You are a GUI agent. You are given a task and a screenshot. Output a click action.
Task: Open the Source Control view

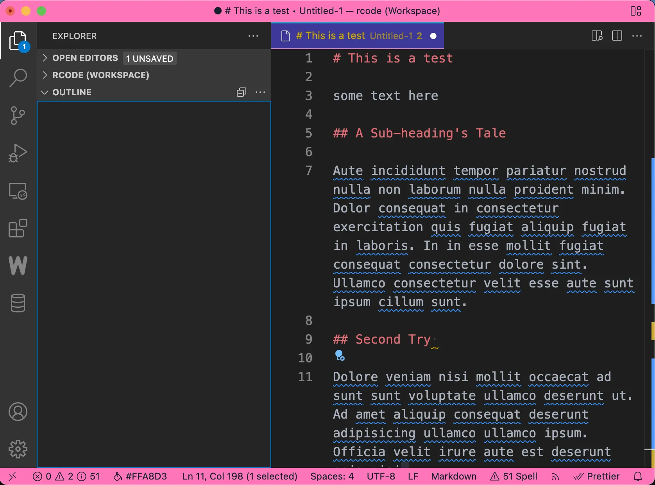click(x=18, y=116)
